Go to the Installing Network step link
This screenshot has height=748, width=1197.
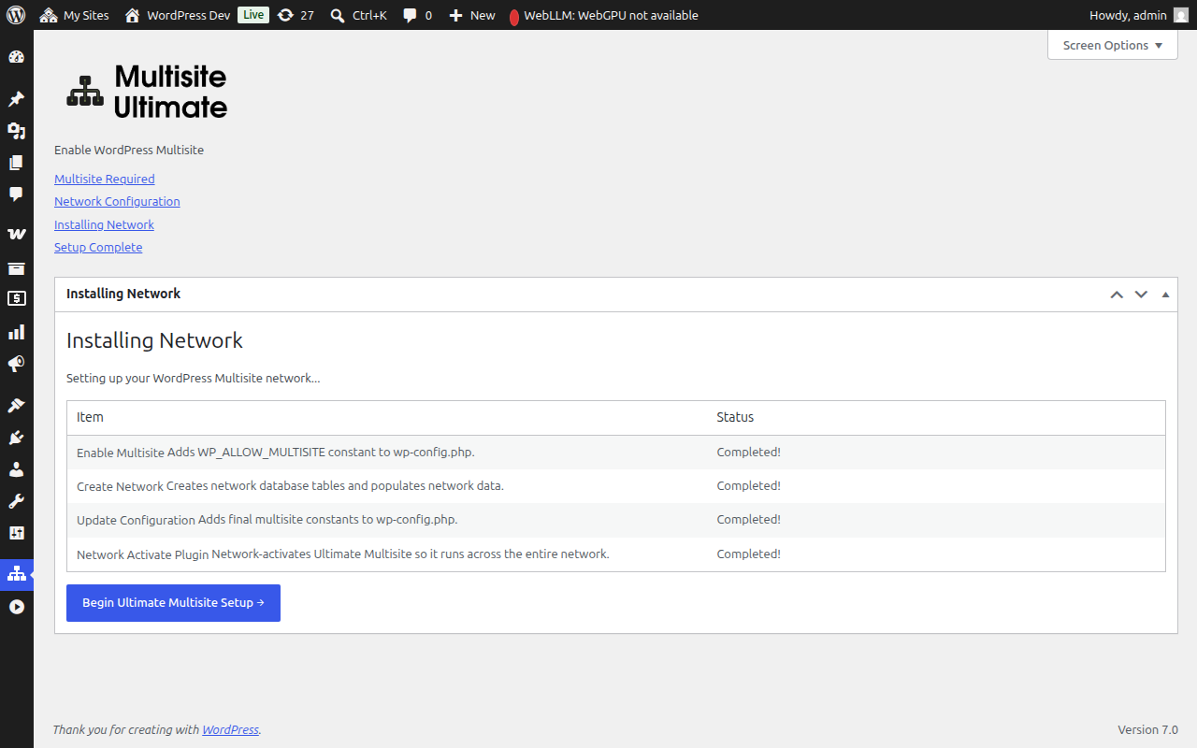pos(104,224)
